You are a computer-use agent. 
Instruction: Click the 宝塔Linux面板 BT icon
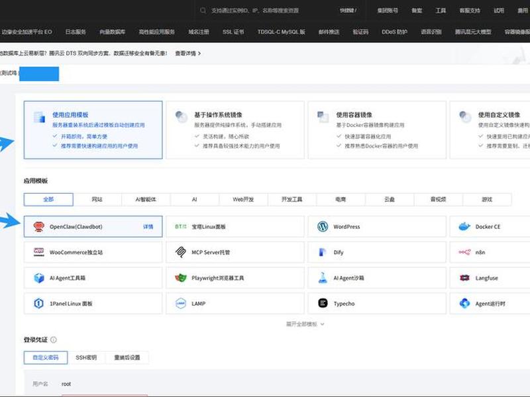click(x=181, y=226)
